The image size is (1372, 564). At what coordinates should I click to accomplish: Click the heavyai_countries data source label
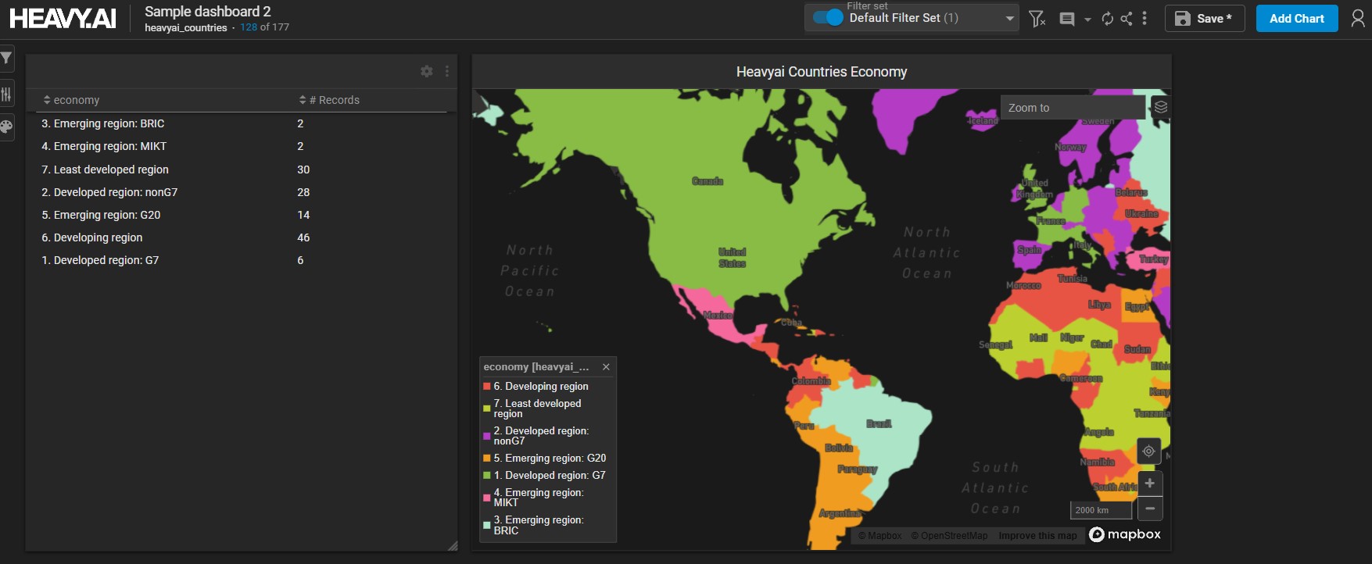(186, 27)
